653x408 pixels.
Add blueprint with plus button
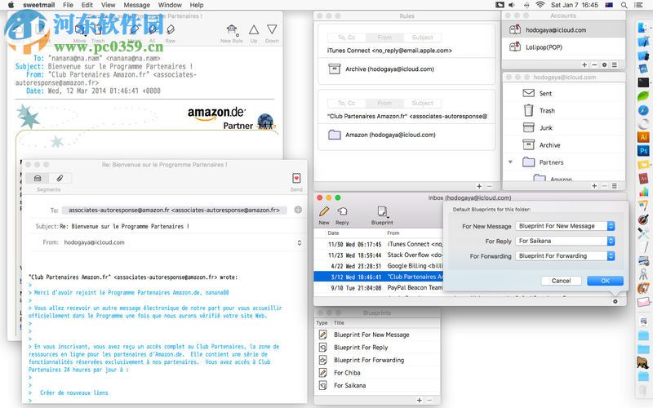420,400
